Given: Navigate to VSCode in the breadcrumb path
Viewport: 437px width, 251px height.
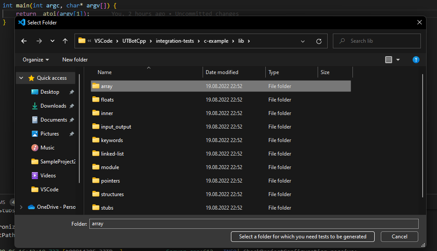Looking at the screenshot, I should click(103, 41).
